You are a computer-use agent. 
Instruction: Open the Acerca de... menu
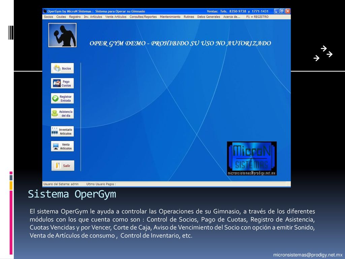pos(231,17)
